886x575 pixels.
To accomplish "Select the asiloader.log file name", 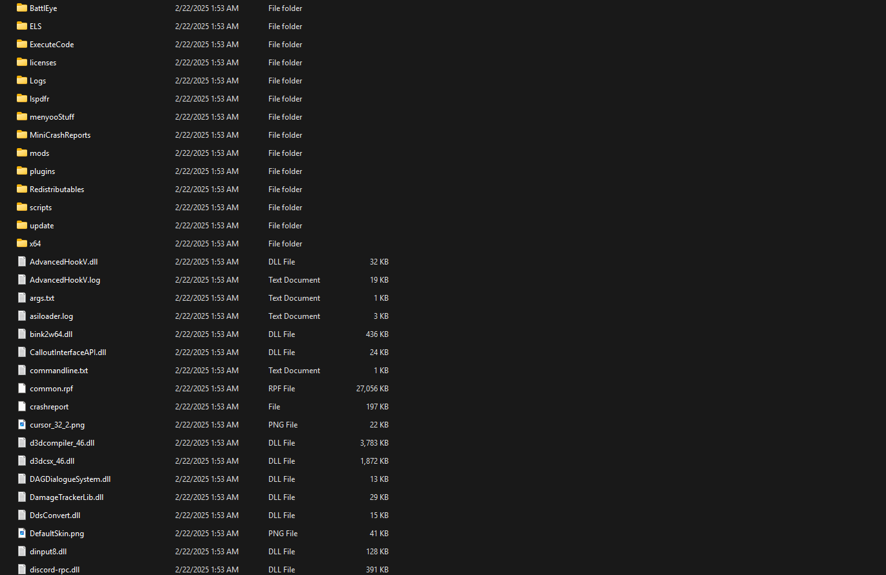I will tap(51, 316).
